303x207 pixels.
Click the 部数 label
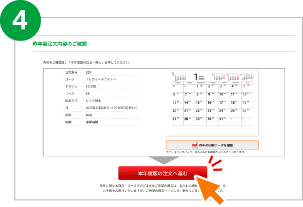coord(68,115)
